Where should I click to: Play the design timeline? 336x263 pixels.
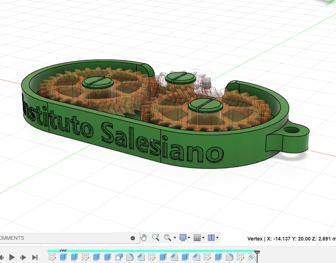coord(12,257)
